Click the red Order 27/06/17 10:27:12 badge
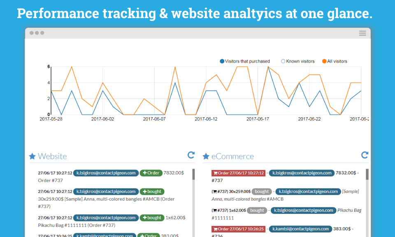 pos(238,173)
